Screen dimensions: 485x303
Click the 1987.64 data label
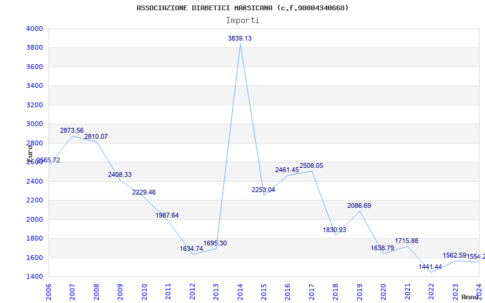[x=167, y=216]
